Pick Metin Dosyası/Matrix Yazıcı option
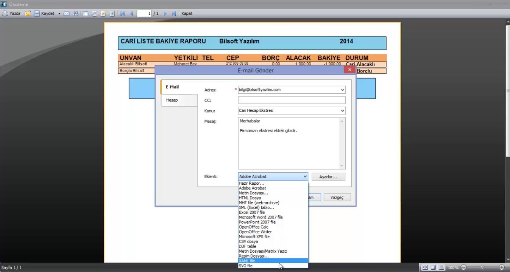Image resolution: width=510 pixels, height=272 pixels. coord(273,251)
